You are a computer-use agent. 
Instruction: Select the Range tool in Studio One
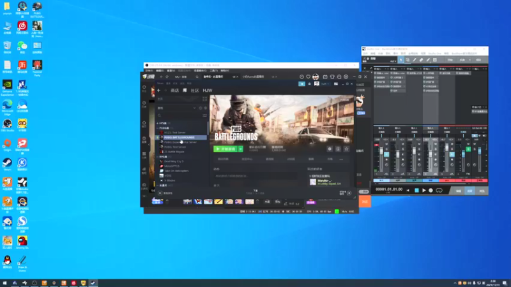(x=408, y=60)
